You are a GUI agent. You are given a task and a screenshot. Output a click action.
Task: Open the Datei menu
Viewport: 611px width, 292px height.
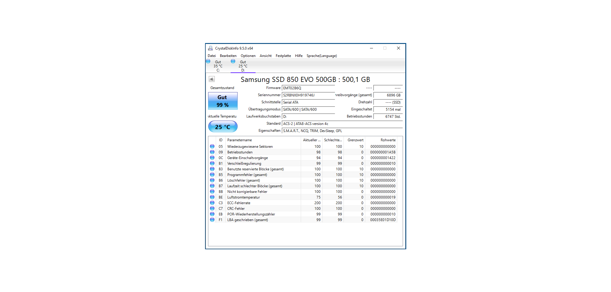click(212, 56)
